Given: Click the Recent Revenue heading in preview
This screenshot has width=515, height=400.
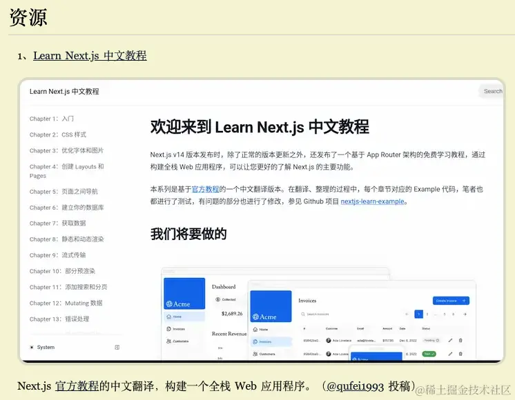Looking at the screenshot, I should coord(229,334).
